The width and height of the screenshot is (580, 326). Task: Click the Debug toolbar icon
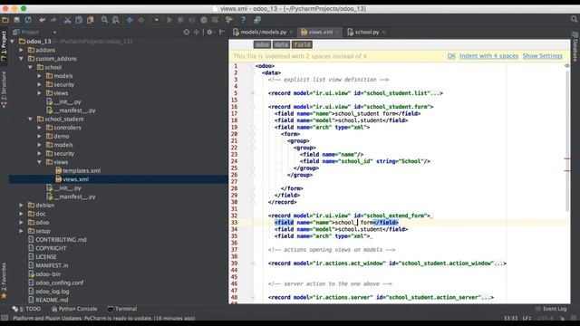coord(180,20)
